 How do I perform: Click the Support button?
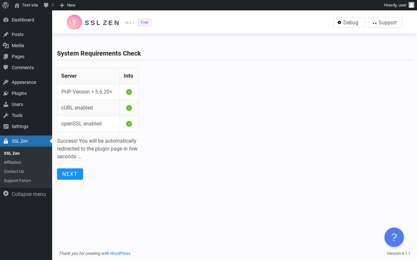point(385,22)
